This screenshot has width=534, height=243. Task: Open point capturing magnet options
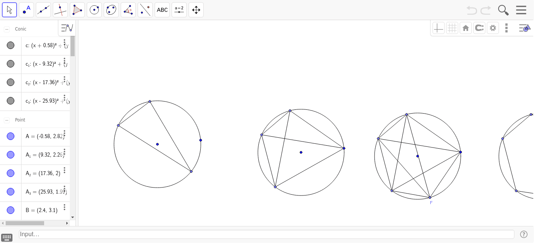coord(479,28)
